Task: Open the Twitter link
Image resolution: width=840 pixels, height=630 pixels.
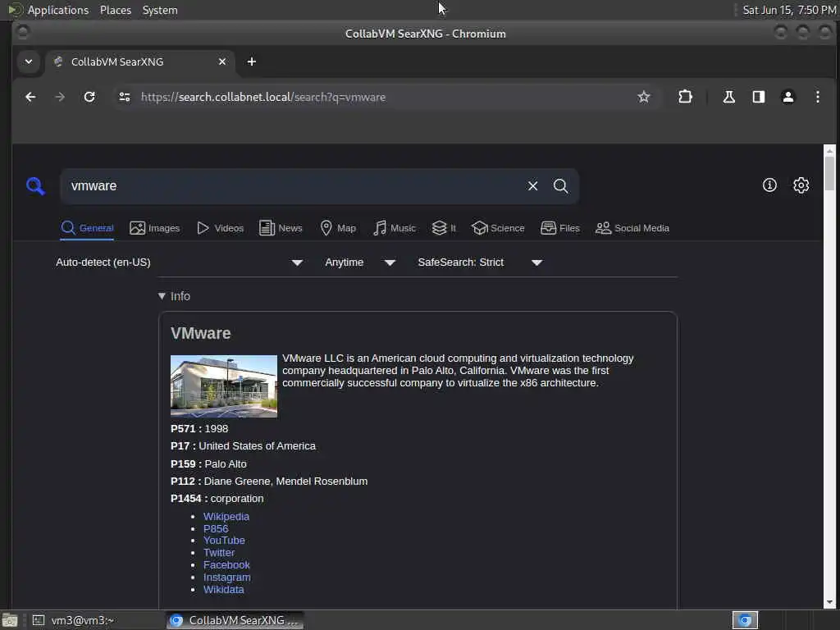Action: (218, 553)
